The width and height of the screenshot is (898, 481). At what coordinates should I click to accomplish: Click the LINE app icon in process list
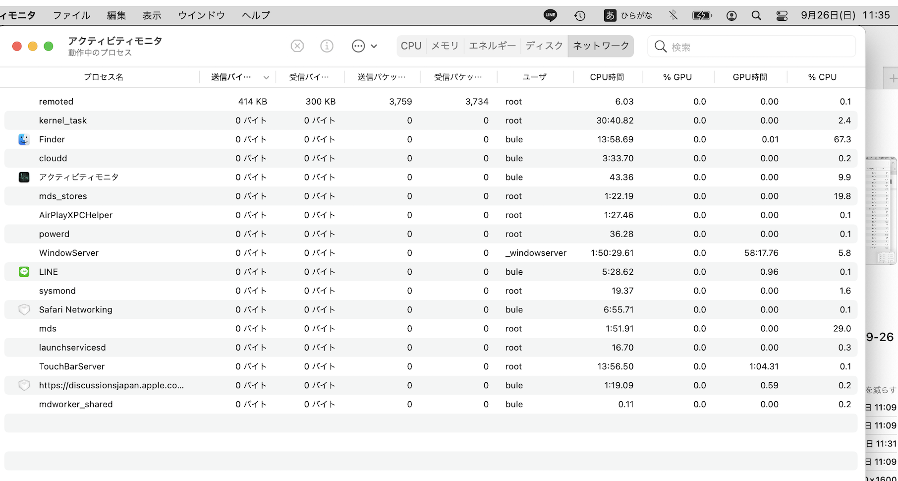click(x=24, y=272)
